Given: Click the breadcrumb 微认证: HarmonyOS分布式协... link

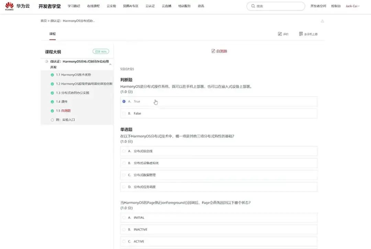Looking at the screenshot, I should coord(72,21).
